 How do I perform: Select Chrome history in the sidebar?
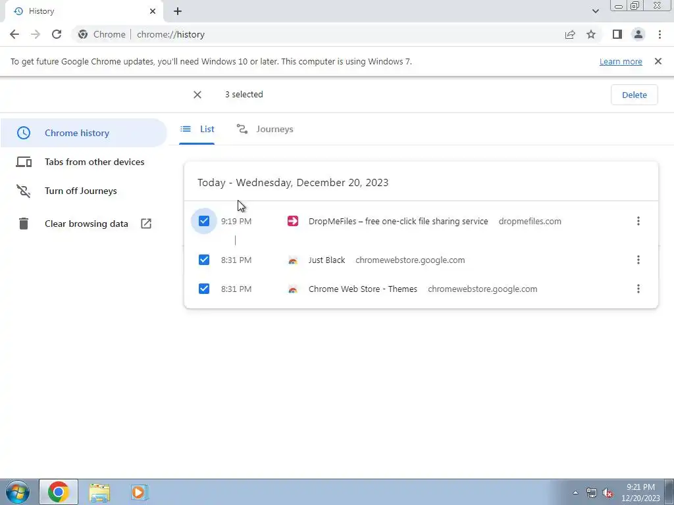[84, 133]
